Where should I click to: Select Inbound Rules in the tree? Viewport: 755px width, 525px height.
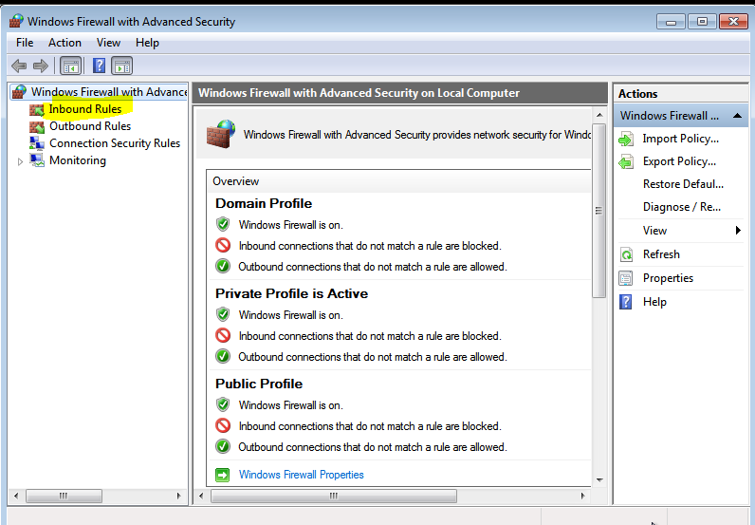[x=85, y=109]
